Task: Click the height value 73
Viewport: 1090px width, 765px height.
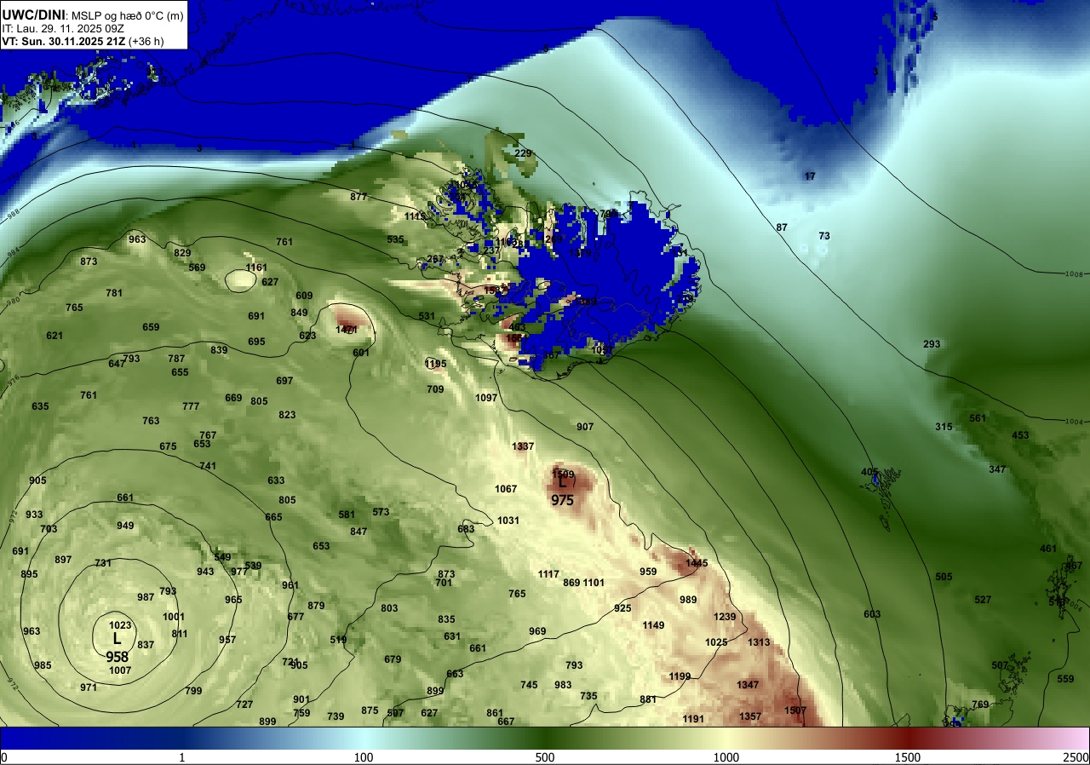Action: coord(824,236)
